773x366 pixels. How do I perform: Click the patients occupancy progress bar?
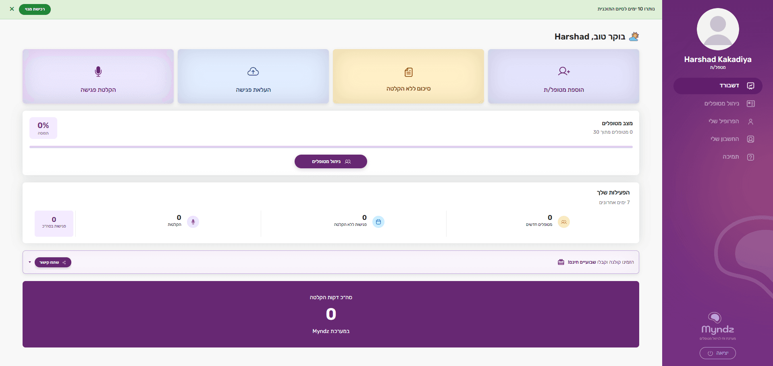coord(331,147)
